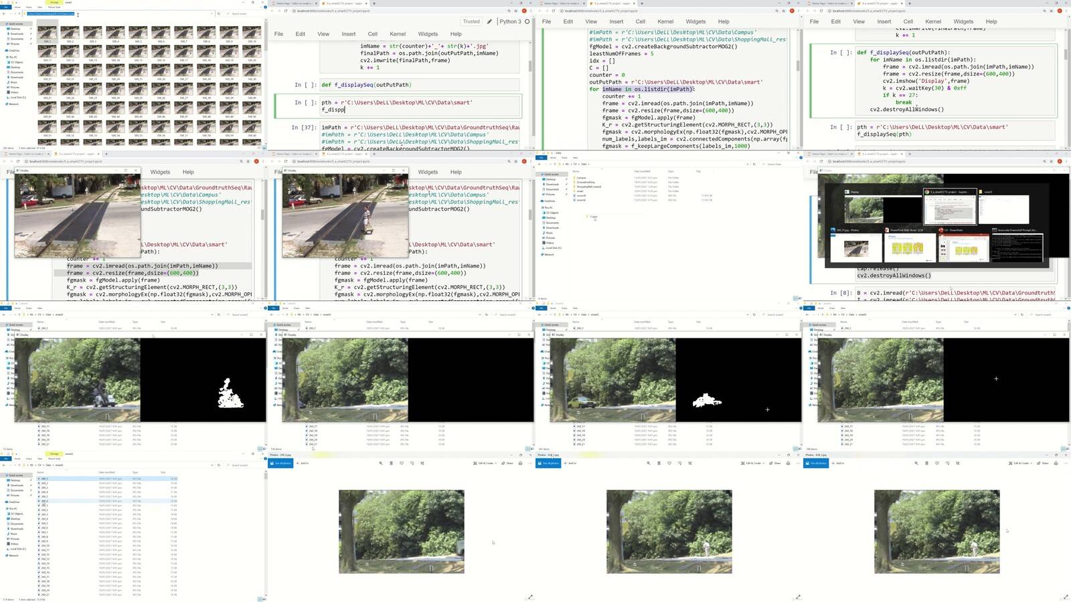Click the cell calling f_displaySeq(pth)
Viewport: 1071px width, 602px height.
955,130
